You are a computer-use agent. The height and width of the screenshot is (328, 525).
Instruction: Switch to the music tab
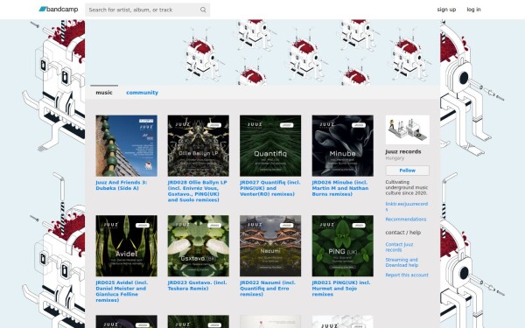[x=104, y=93]
